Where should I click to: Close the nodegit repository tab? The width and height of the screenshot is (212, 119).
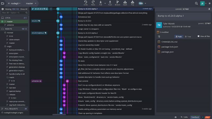click(9, 3)
